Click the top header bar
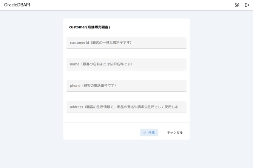This screenshot has height=168, width=253. click(x=126, y=5)
